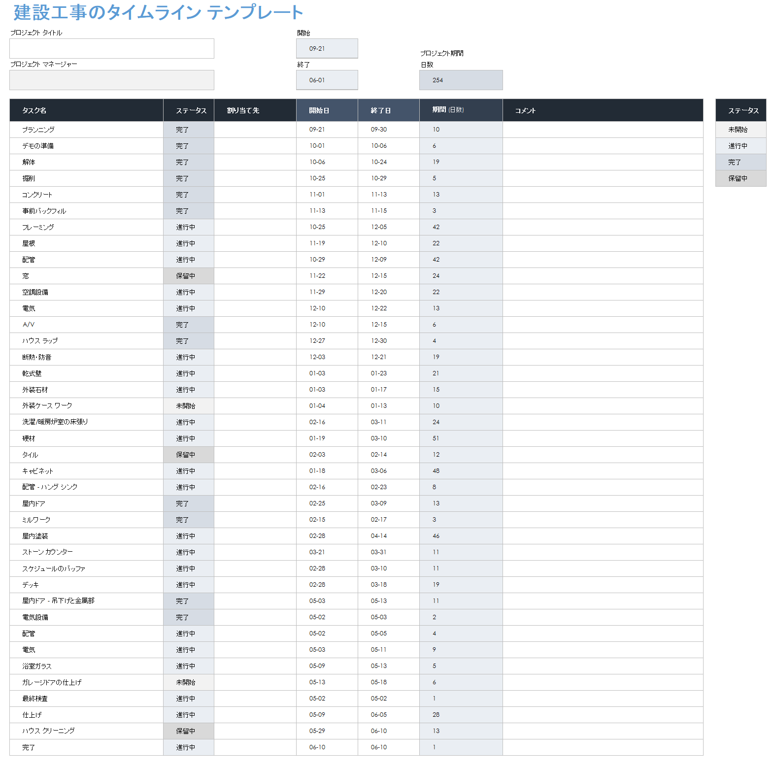Click the end date 10-24 for 解体
This screenshot has height=768, width=774.
(x=389, y=162)
